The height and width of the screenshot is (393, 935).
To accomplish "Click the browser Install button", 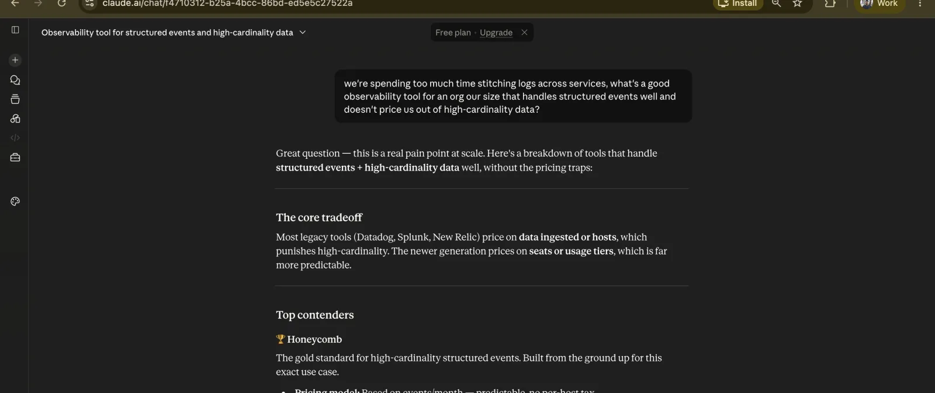I will (x=738, y=4).
